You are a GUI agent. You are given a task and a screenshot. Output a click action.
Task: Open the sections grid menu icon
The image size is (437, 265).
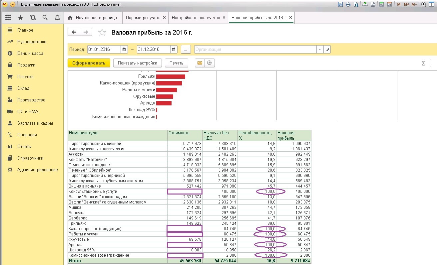click(x=8, y=18)
